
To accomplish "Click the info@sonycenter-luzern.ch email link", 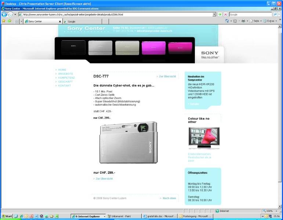I will click(x=154, y=31).
